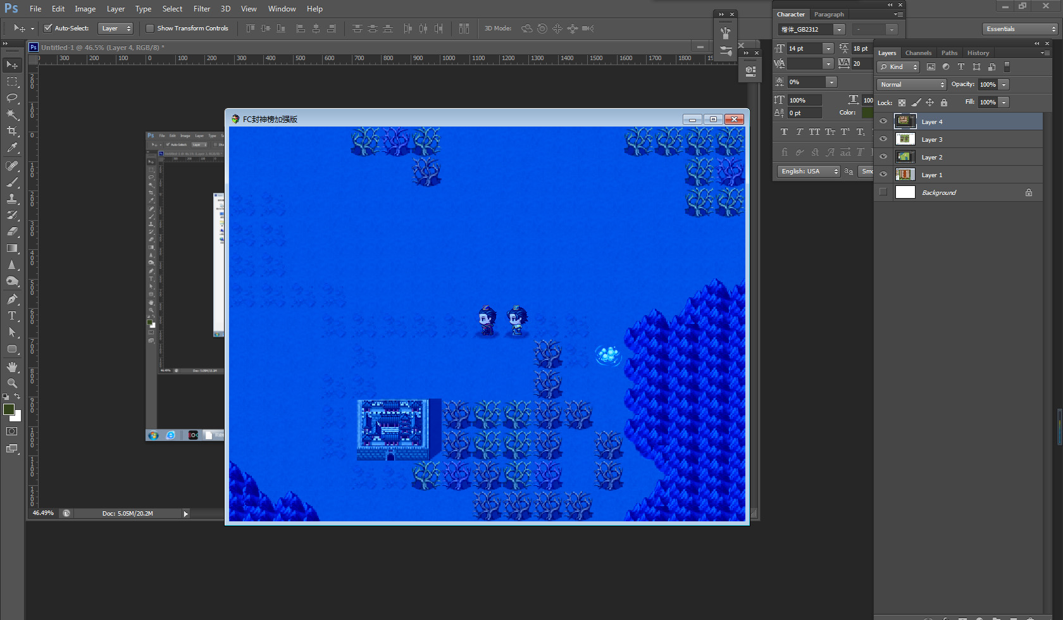
Task: Click the status bar arrow button
Action: [x=185, y=514]
